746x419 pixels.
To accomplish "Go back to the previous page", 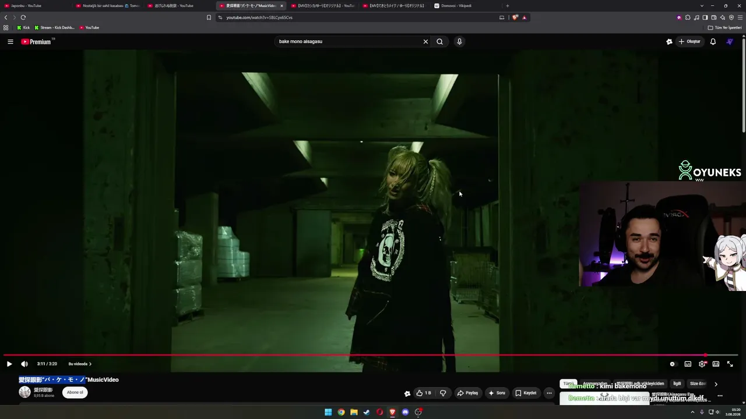I will coord(6,17).
